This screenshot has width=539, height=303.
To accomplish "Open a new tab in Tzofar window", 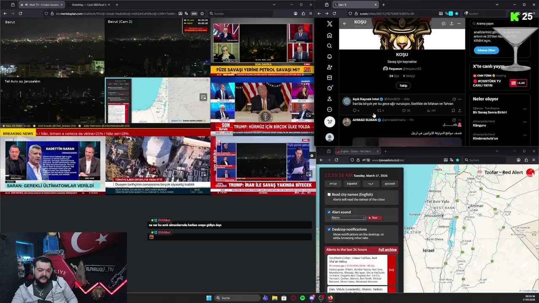I will [x=385, y=151].
